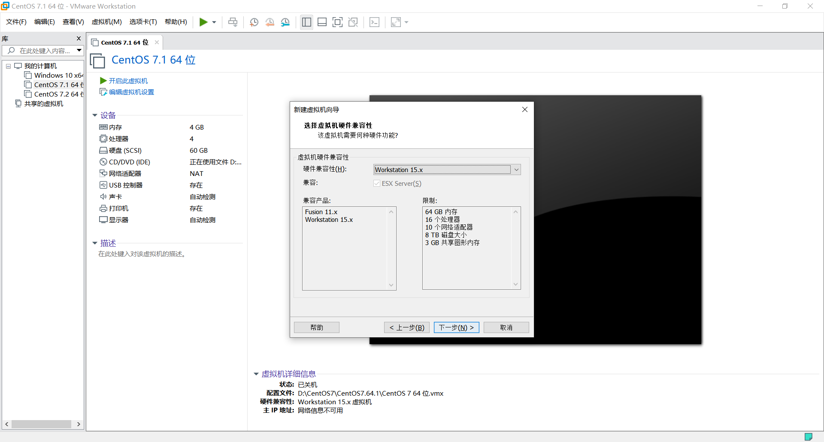Click the 打印机 printer device icon
The height and width of the screenshot is (442, 824).
103,208
